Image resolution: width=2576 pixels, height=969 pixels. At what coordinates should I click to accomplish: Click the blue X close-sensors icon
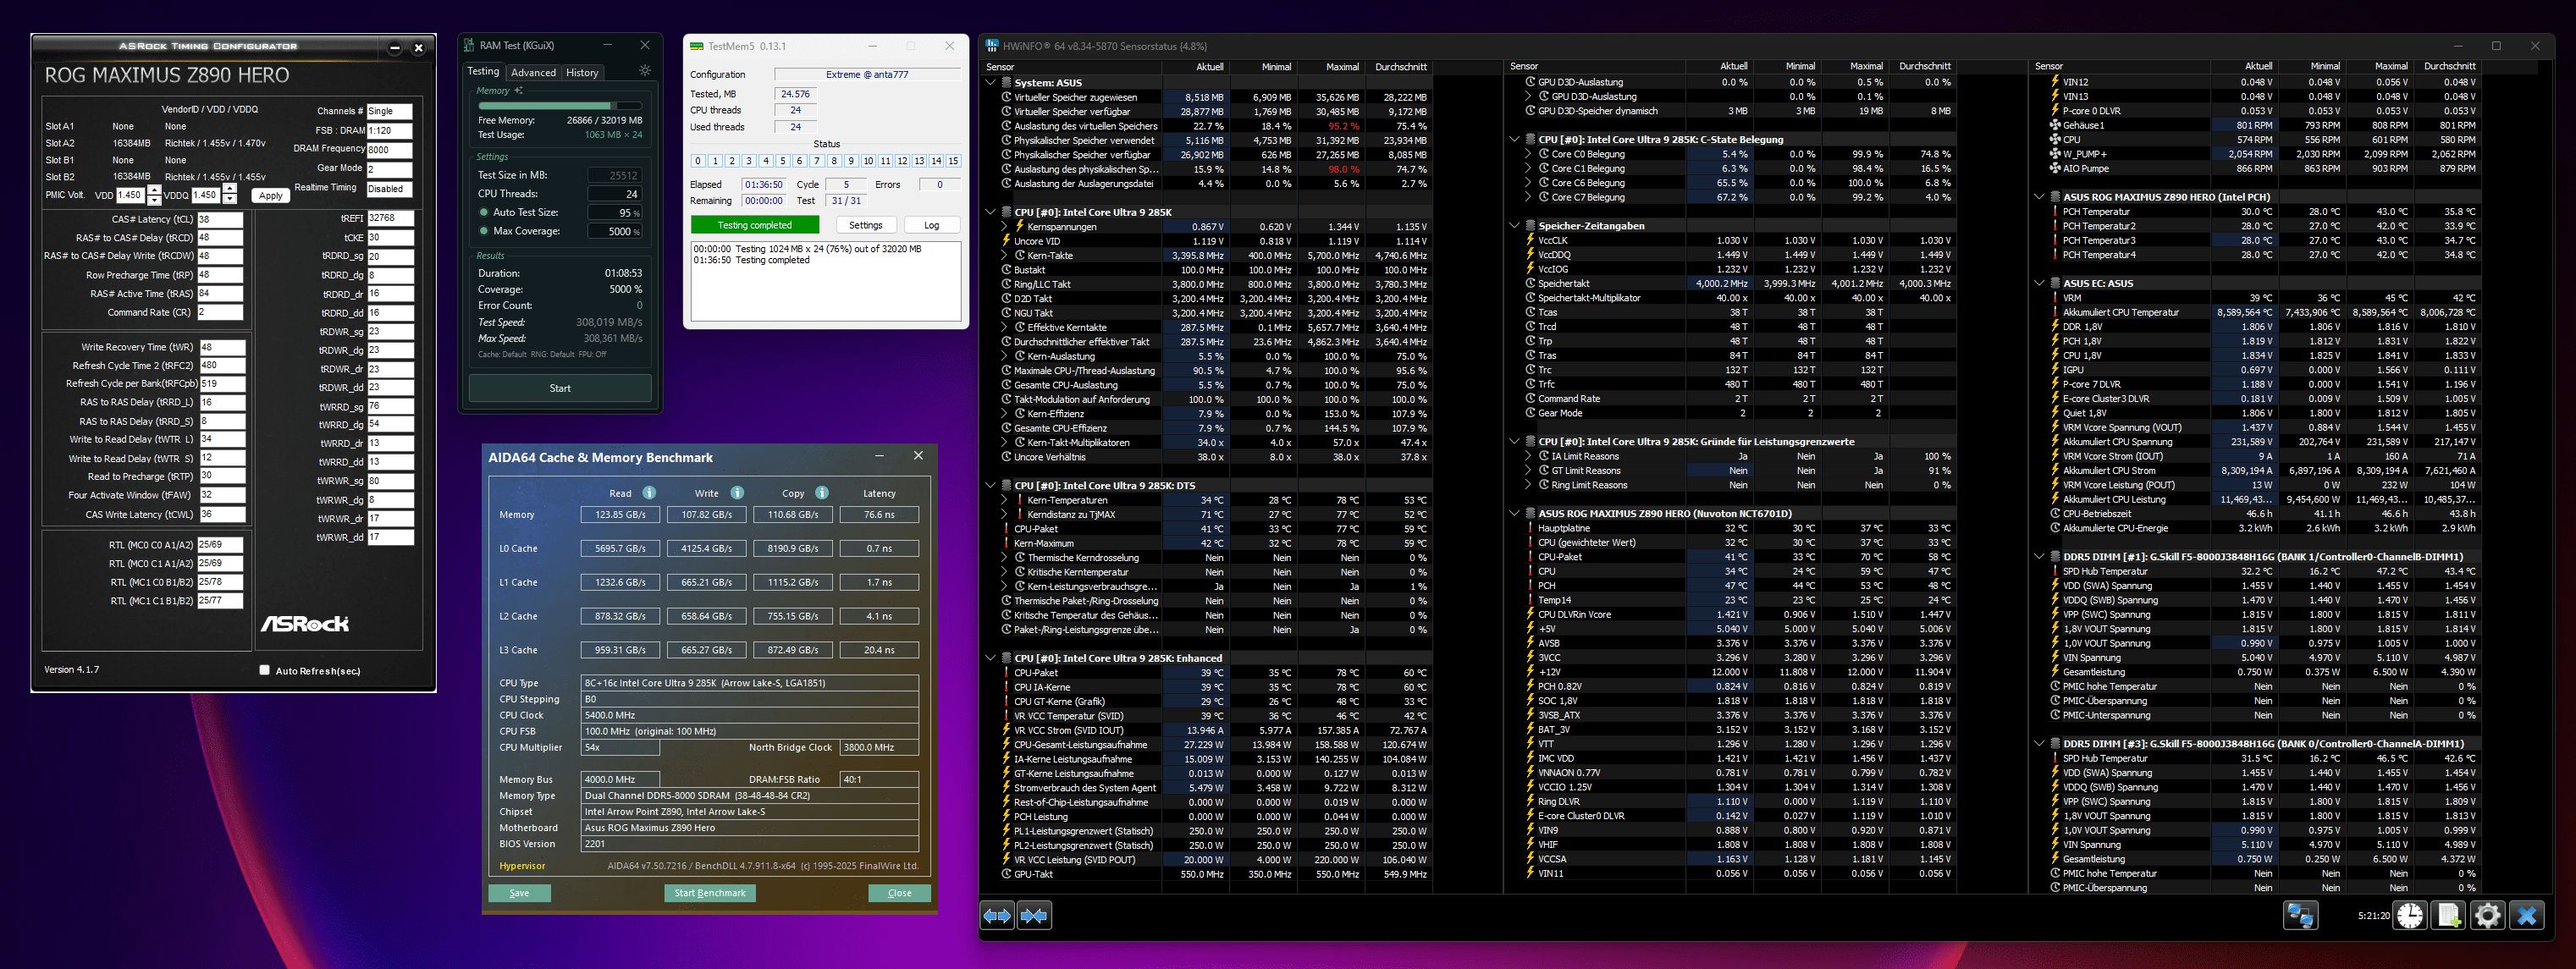(2527, 915)
